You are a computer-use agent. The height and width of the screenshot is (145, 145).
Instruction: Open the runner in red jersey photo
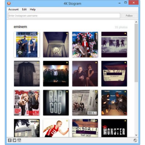[56, 128]
